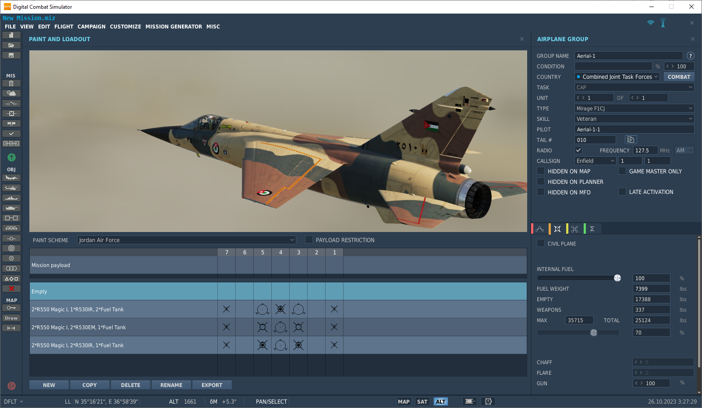This screenshot has width=702, height=408.
Task: Adjust the total weight percentage slider handle
Action: pos(594,333)
